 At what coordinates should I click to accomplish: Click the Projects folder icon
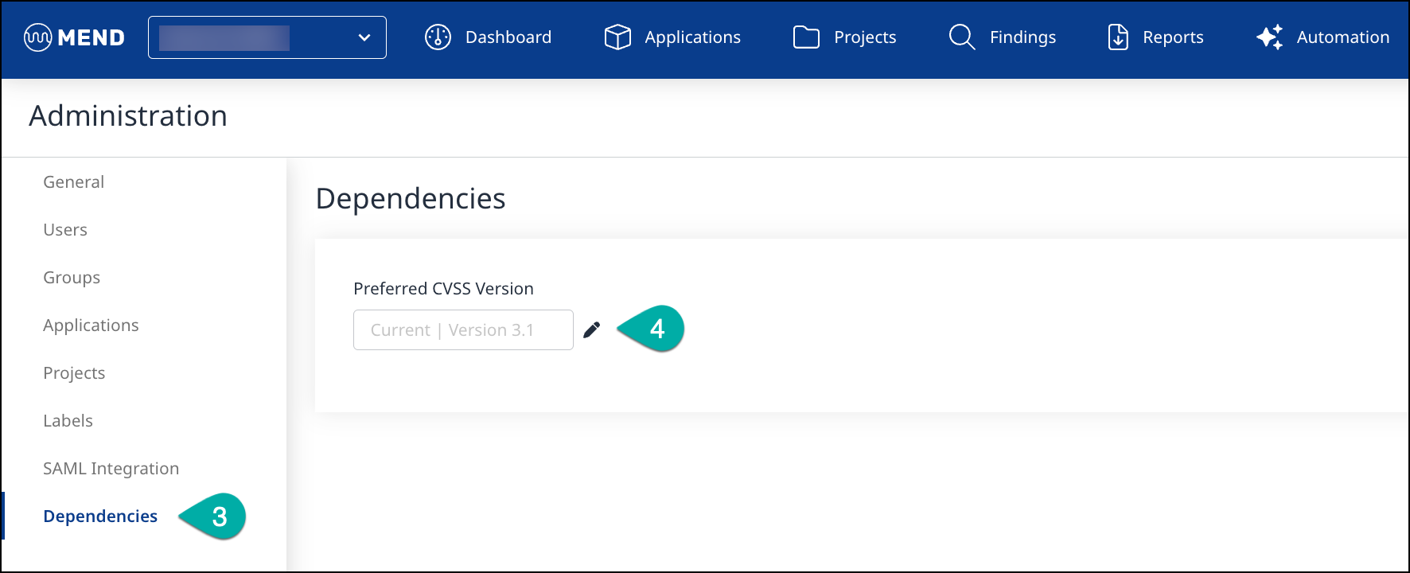[806, 37]
